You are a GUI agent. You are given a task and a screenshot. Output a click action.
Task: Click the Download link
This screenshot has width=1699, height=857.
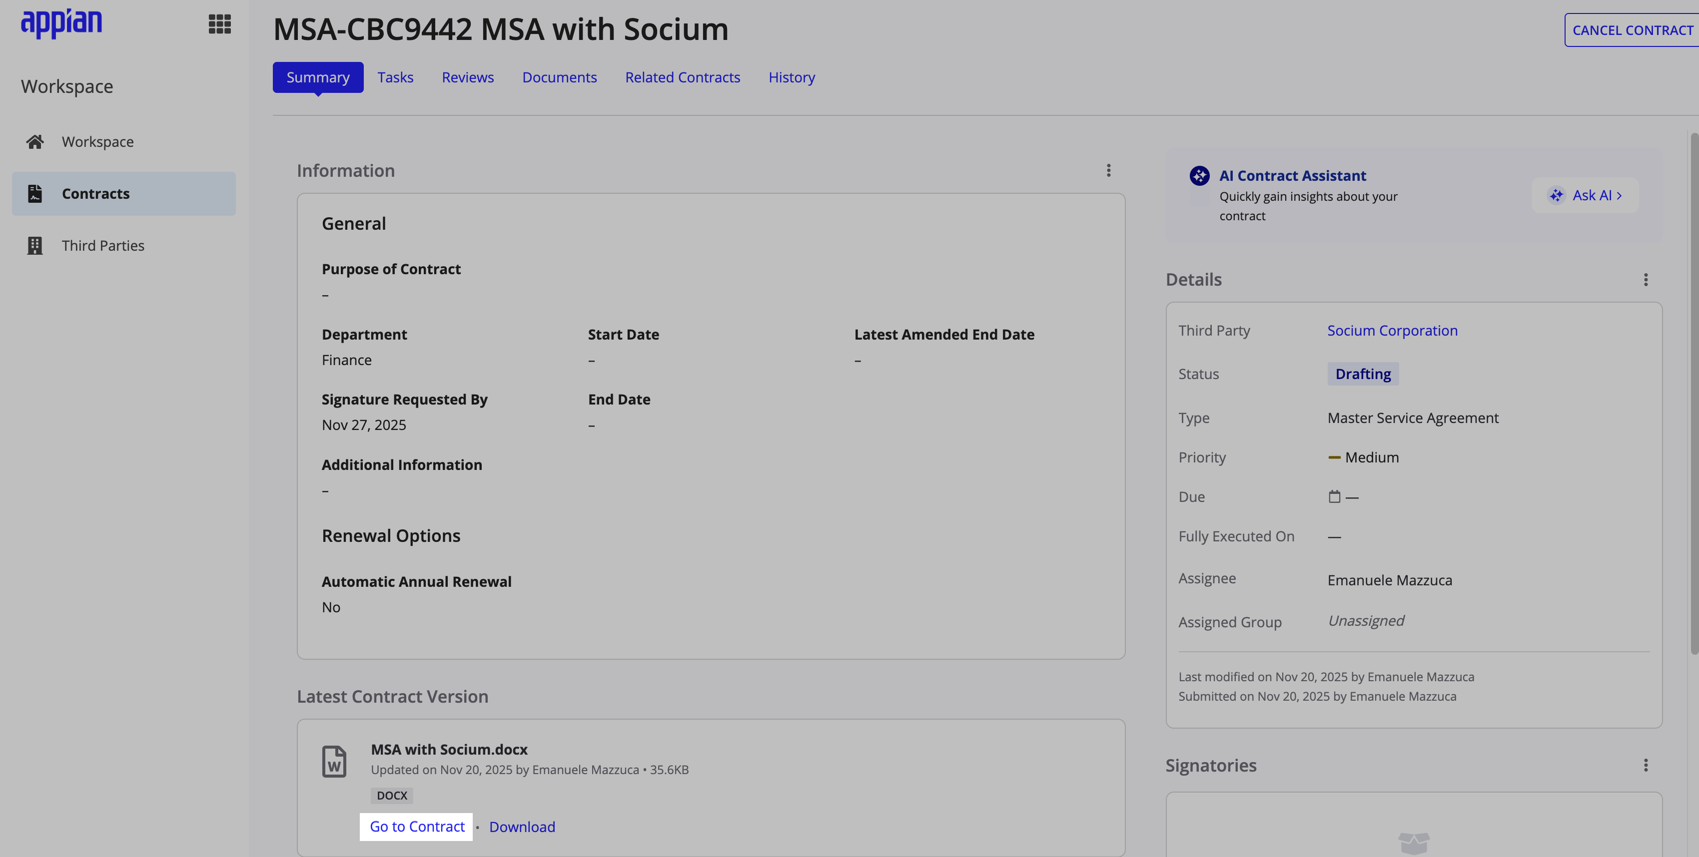[x=522, y=827]
